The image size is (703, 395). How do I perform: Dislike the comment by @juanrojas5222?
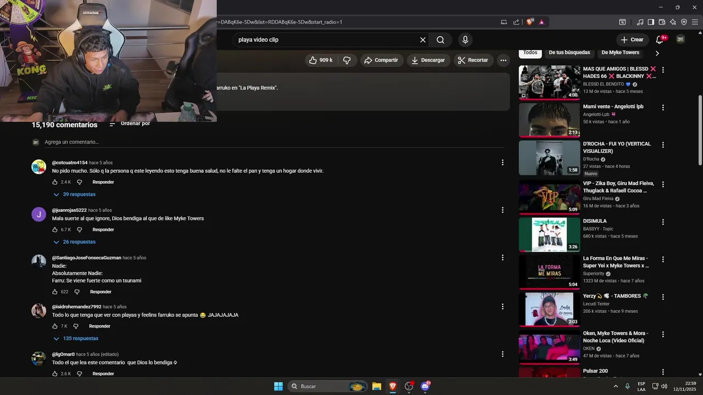coord(79,230)
